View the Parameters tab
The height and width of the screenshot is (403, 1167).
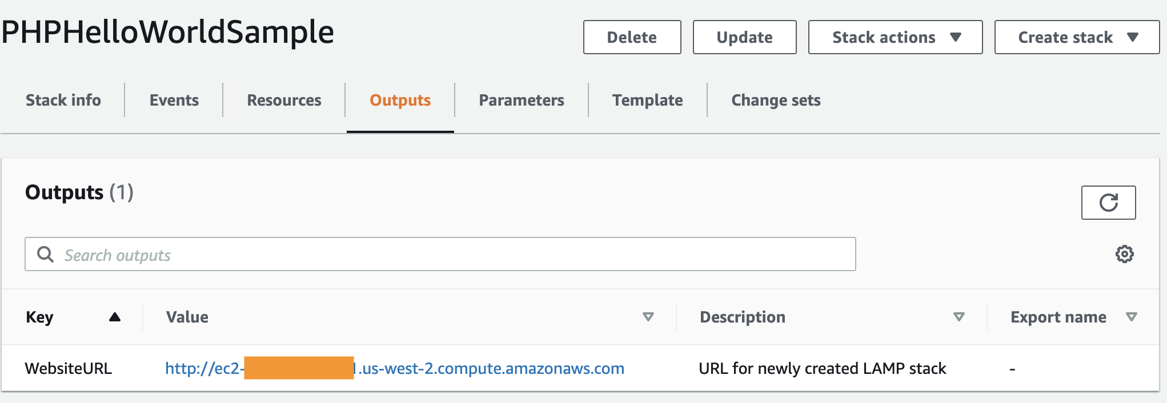[x=522, y=100]
